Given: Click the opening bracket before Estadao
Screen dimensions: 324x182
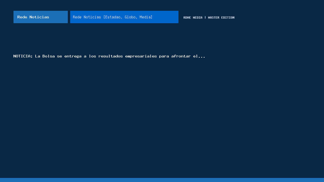Looking at the screenshot, I should (x=104, y=17).
